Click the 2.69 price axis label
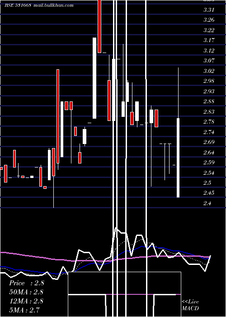The height and width of the screenshot is (317, 226). pyautogui.click(x=209, y=142)
